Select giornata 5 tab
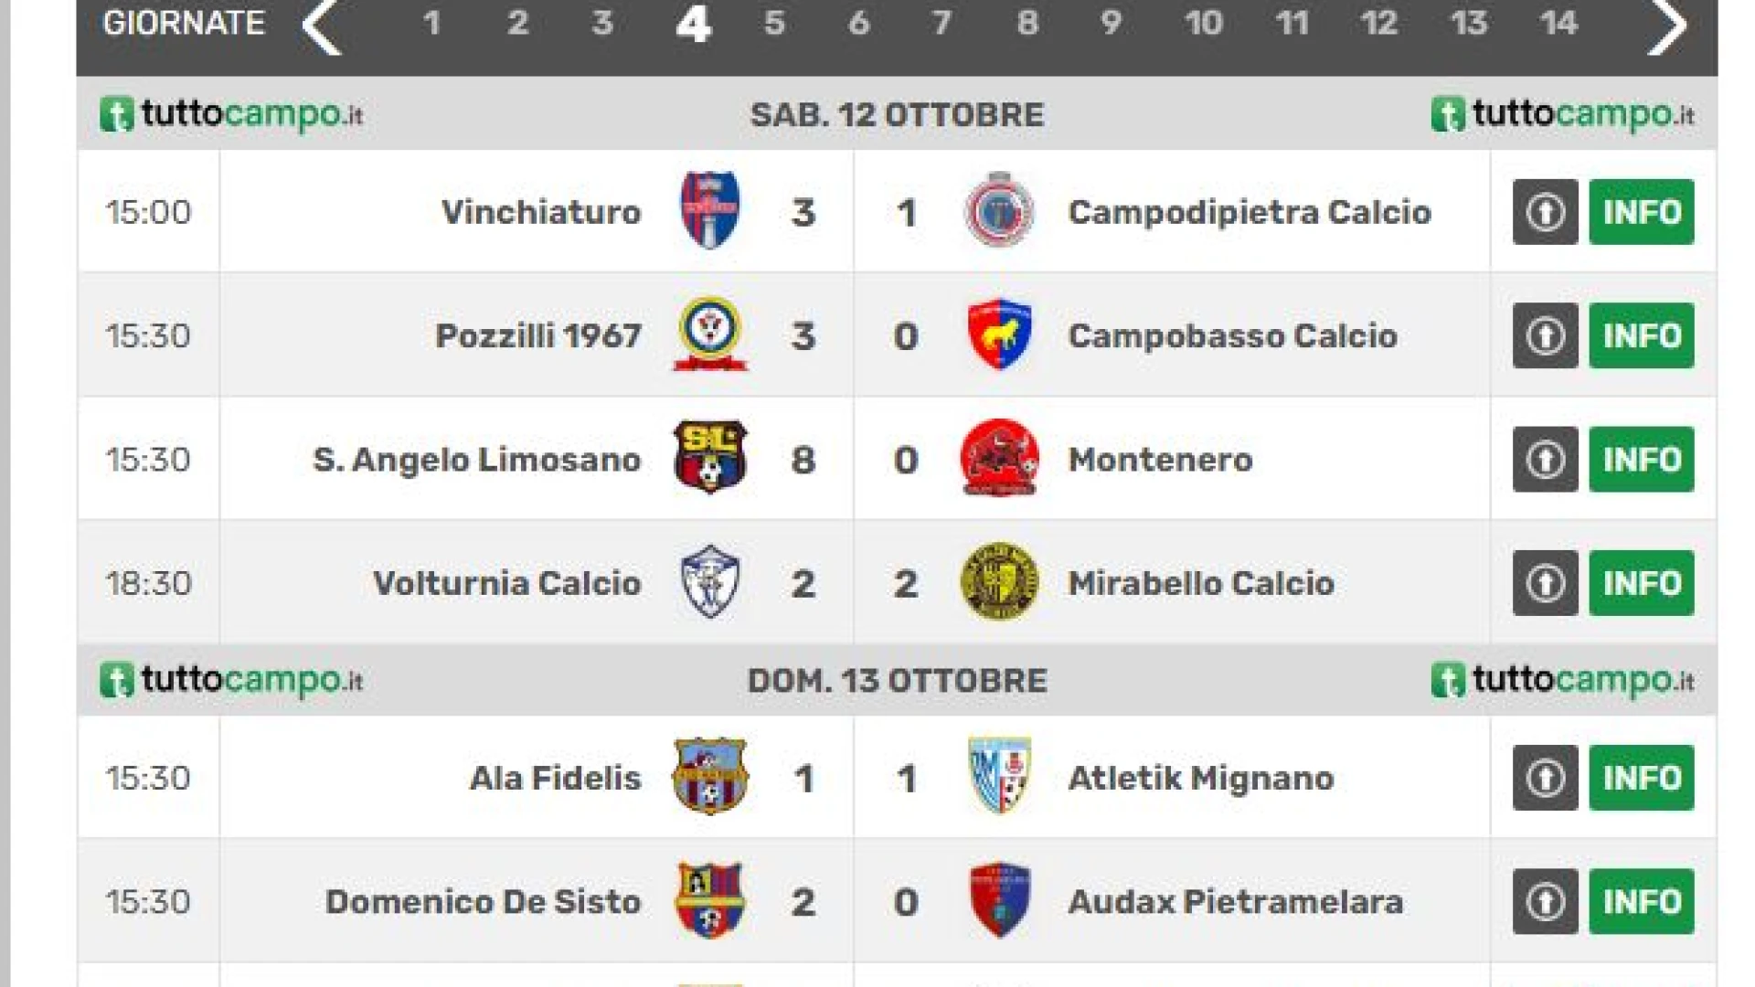This screenshot has width=1755, height=987. point(774,23)
